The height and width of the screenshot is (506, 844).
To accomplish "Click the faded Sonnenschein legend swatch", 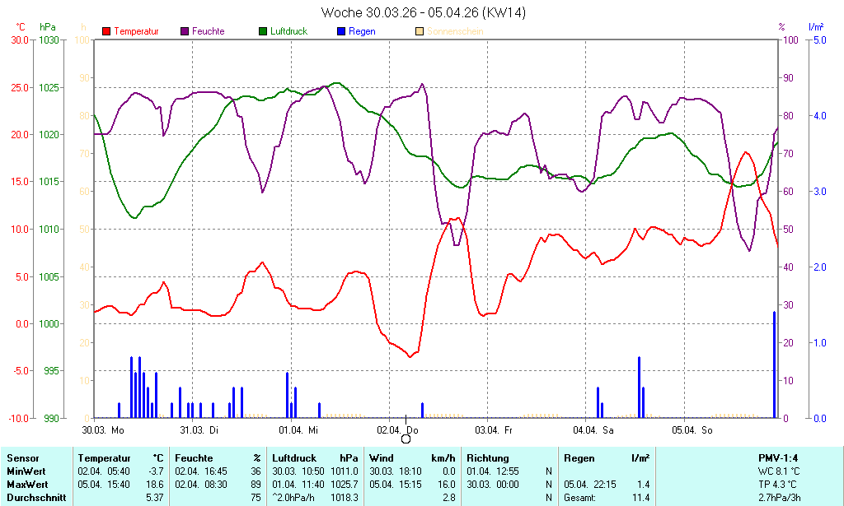I will 420,31.
